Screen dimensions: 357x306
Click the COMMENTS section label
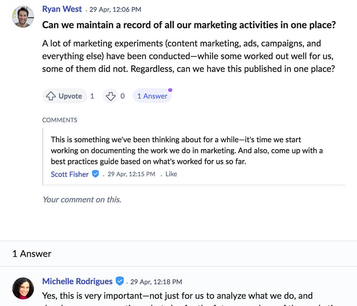point(60,120)
